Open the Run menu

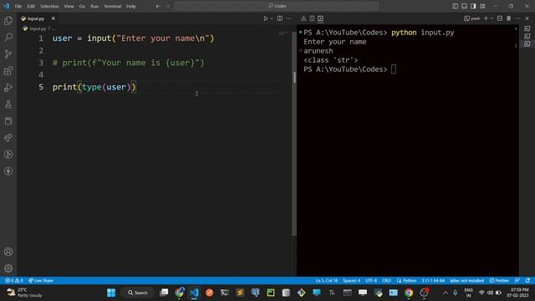(x=94, y=6)
